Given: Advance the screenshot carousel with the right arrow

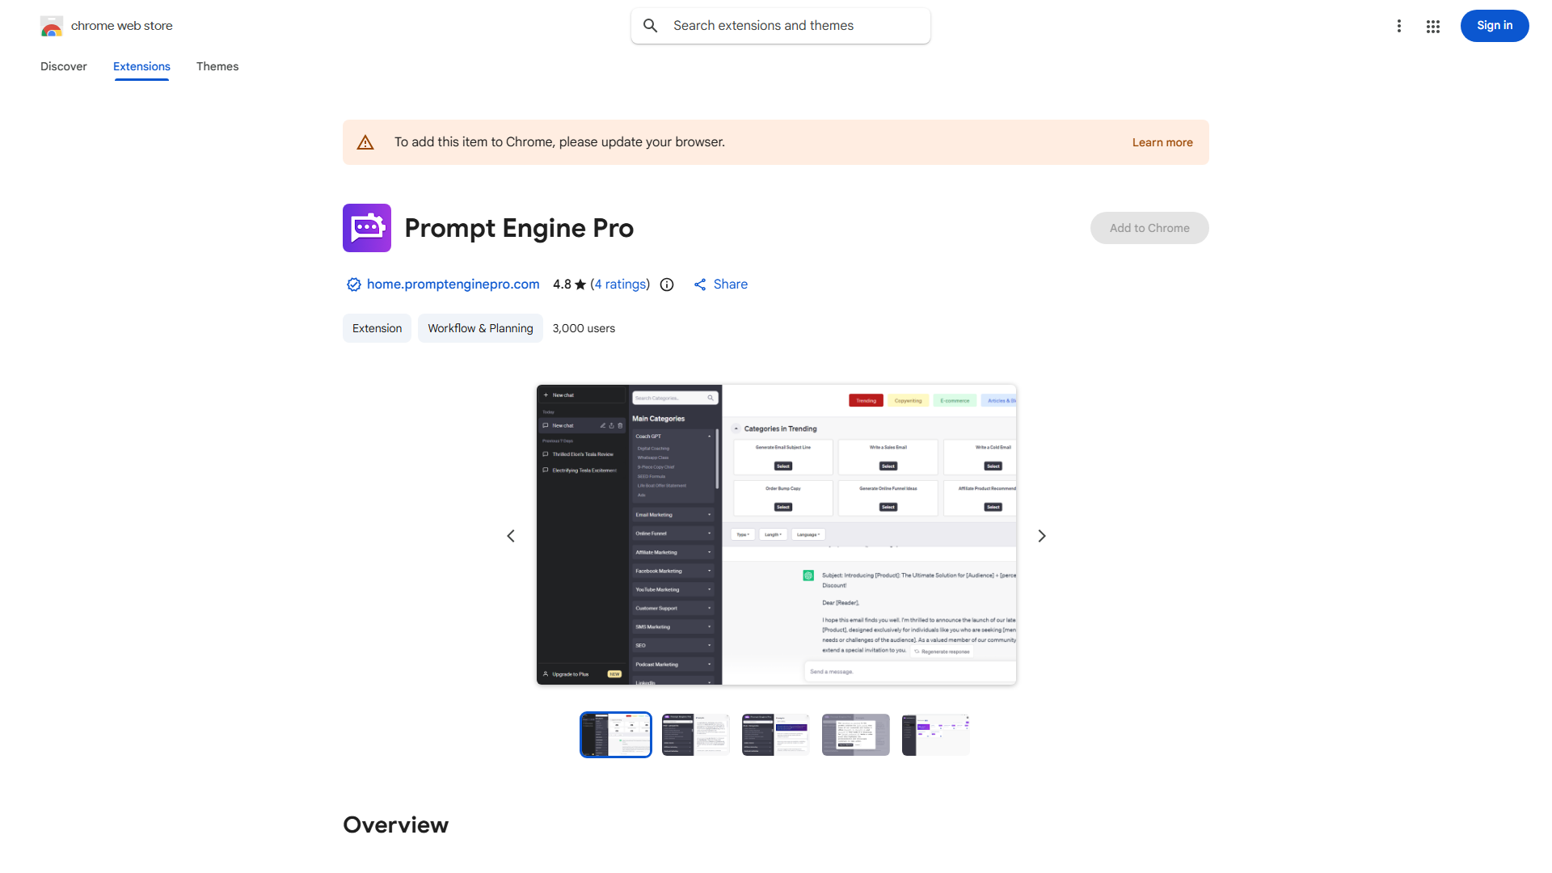Looking at the screenshot, I should [1041, 535].
